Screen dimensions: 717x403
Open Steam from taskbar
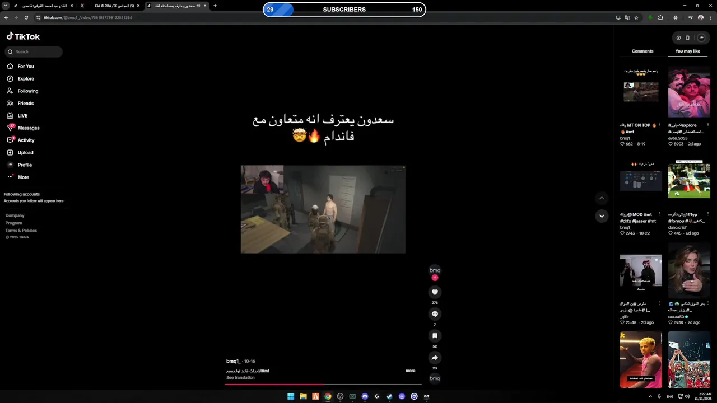[x=389, y=396]
